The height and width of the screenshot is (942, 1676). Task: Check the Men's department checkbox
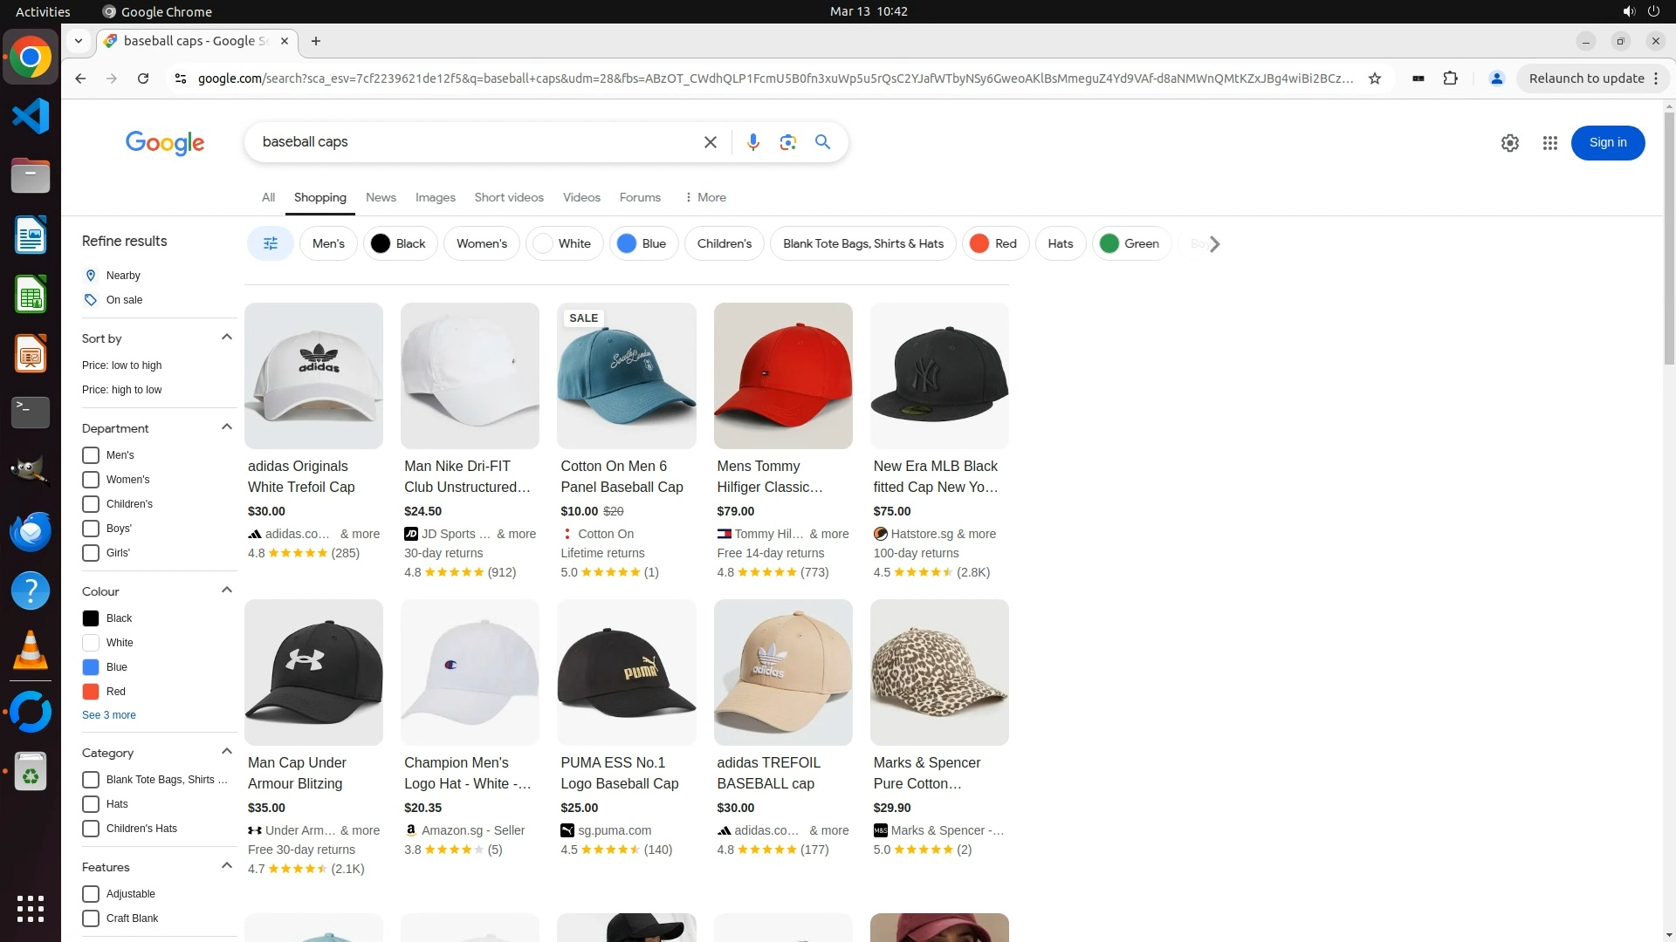click(91, 455)
